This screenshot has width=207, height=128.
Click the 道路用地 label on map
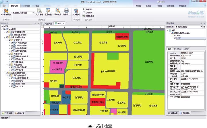(x=148, y=29)
